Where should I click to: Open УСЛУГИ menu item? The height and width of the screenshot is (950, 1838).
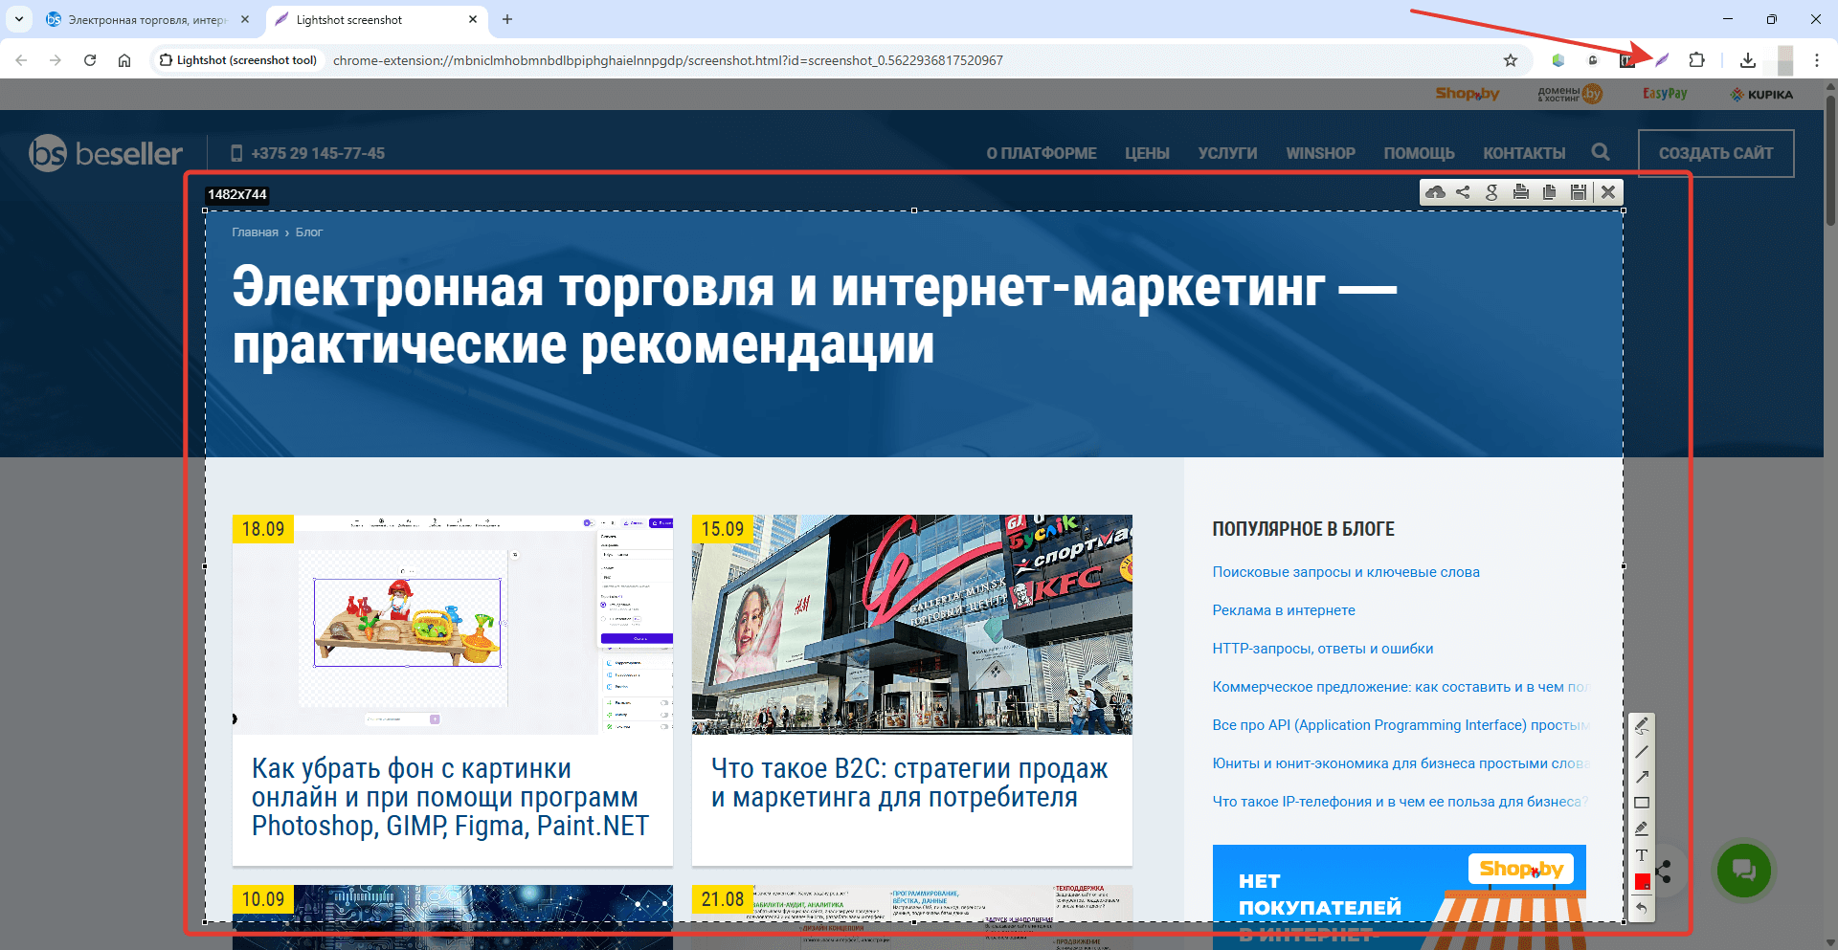(x=1227, y=153)
